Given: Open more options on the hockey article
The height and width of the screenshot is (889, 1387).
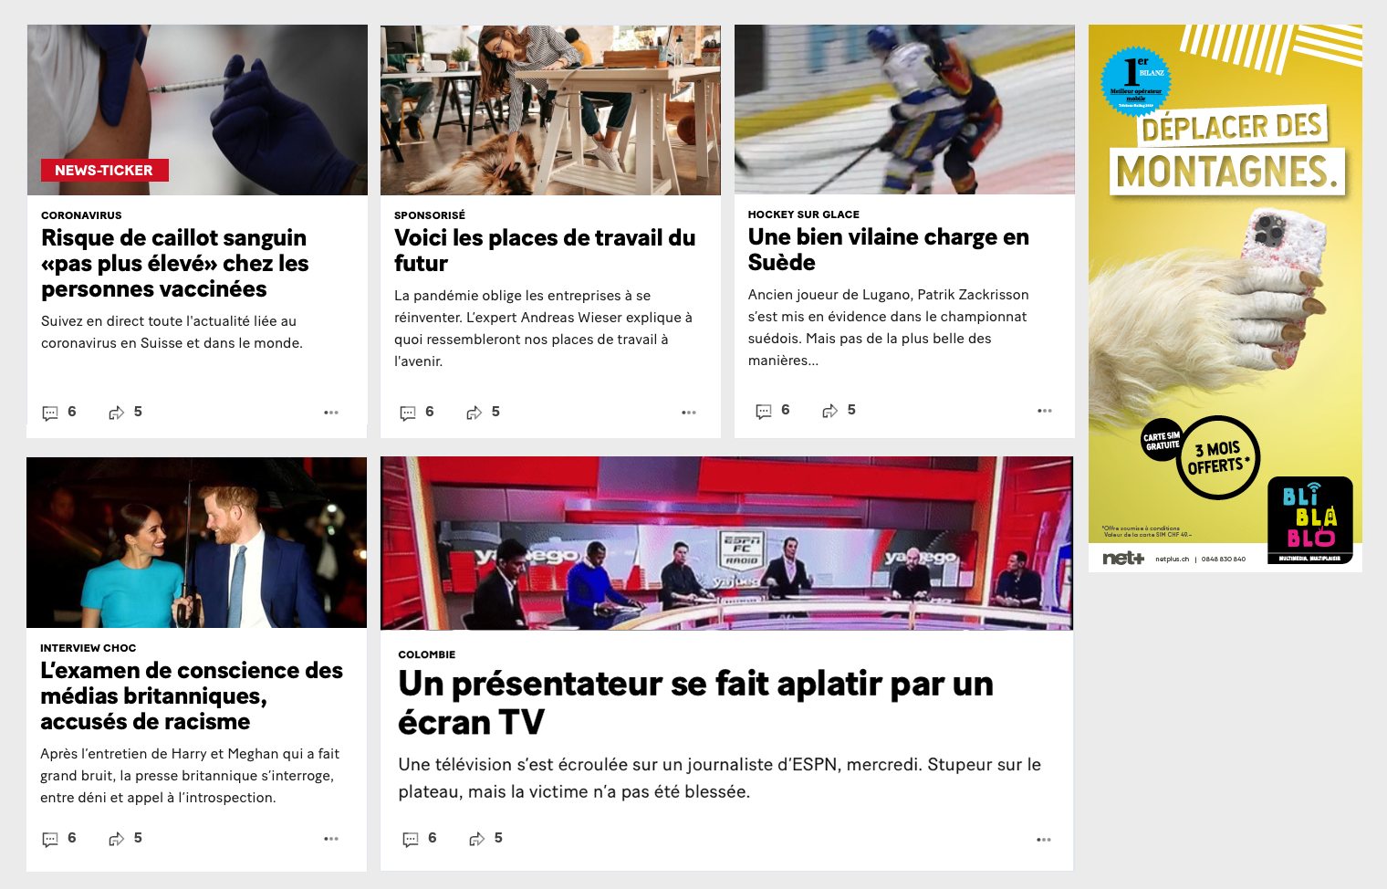Looking at the screenshot, I should click(x=1045, y=411).
